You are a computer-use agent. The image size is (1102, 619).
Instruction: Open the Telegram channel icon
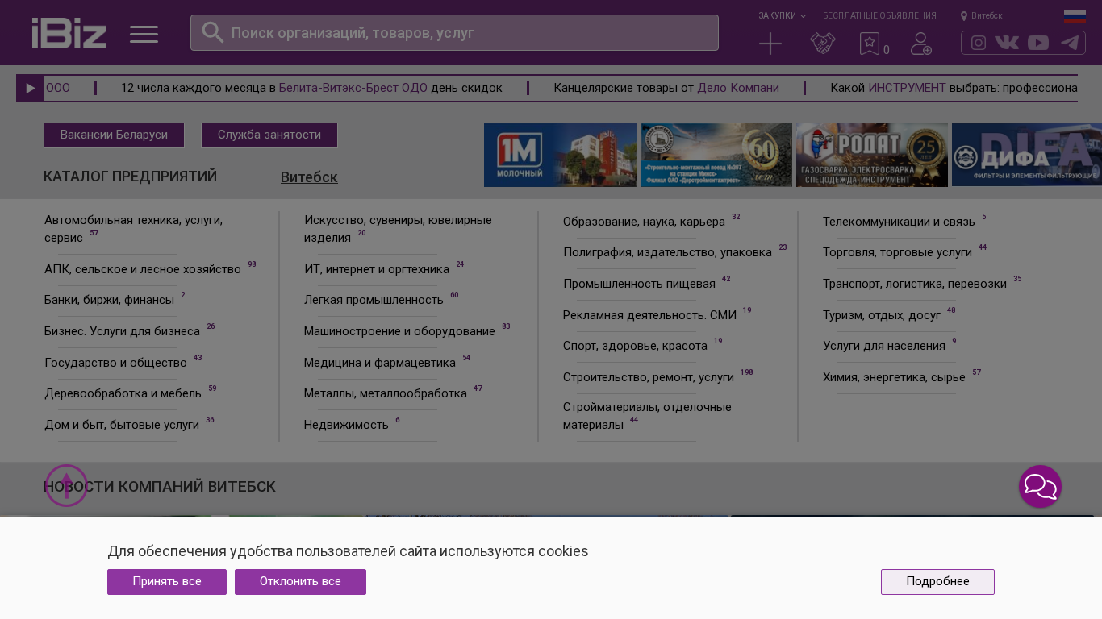point(1070,43)
